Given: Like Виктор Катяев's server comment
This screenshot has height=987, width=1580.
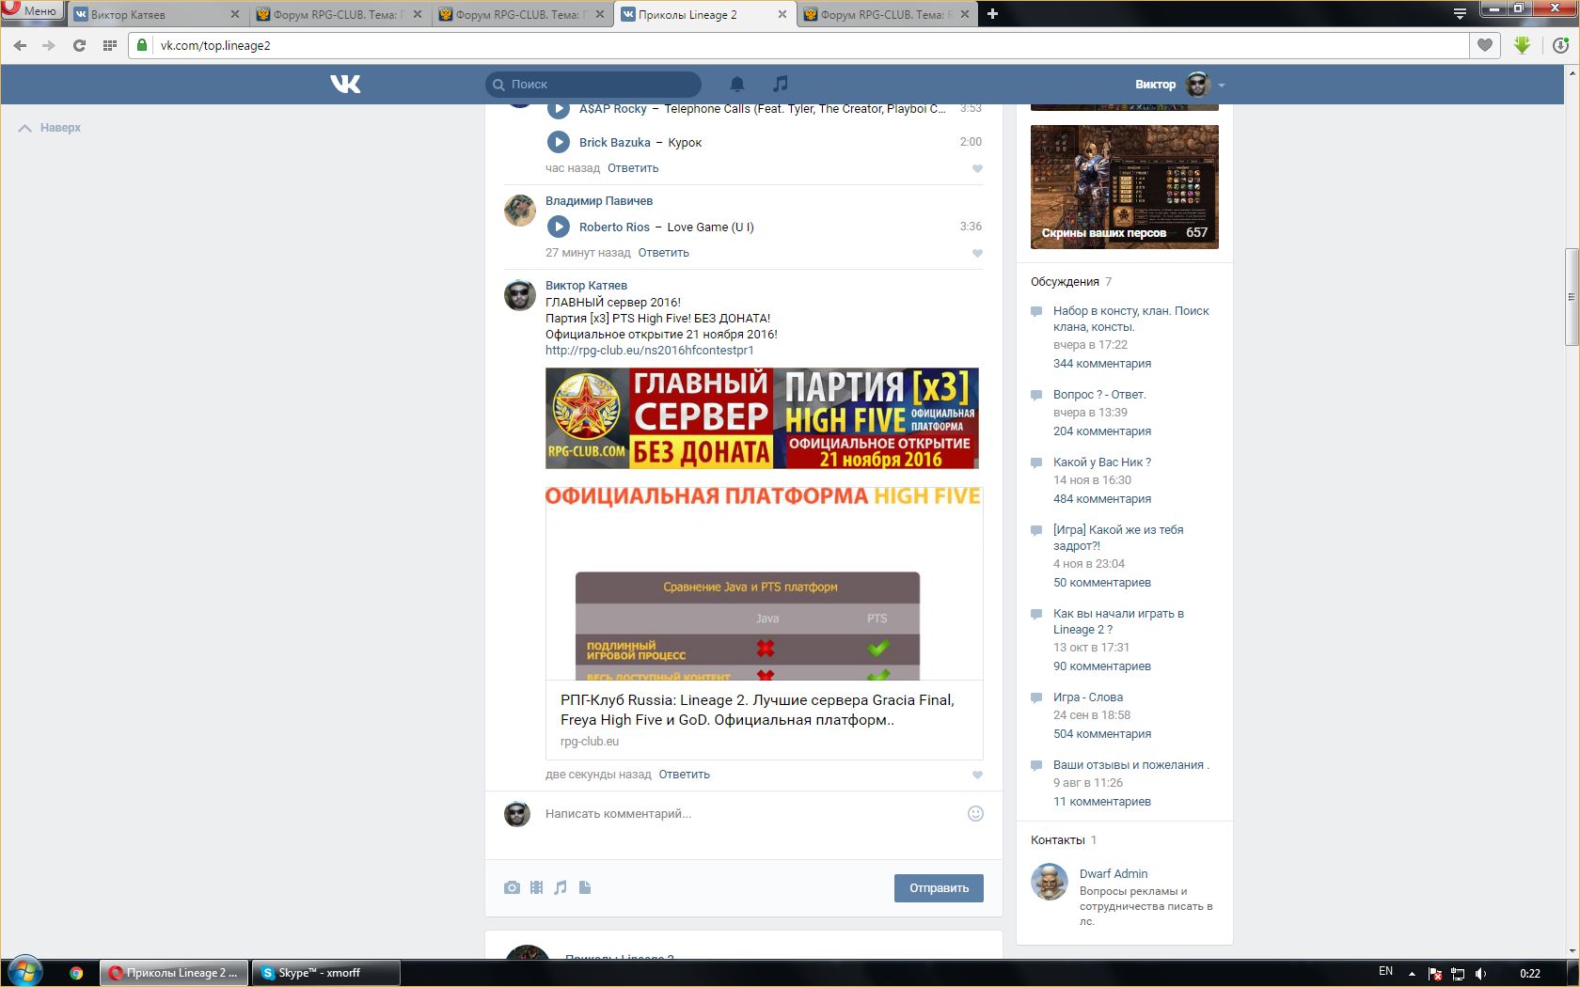Looking at the screenshot, I should (977, 775).
